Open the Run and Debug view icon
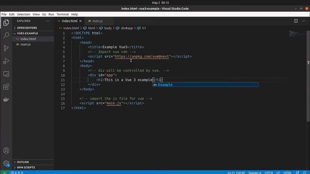This screenshot has width=310, height=174. (6, 61)
